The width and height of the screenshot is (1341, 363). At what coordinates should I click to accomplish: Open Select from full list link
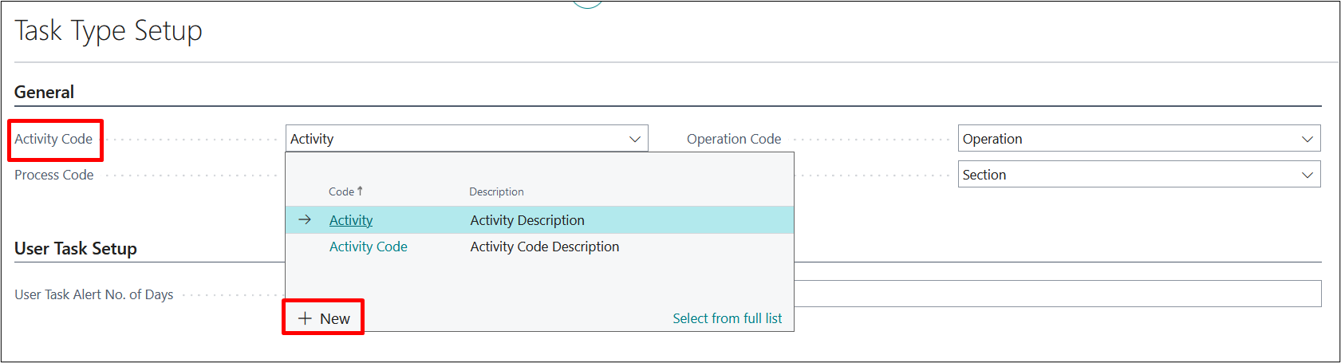(727, 318)
